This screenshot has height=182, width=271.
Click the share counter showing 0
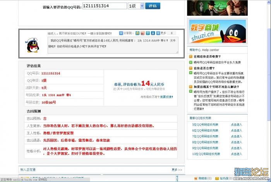point(172,33)
